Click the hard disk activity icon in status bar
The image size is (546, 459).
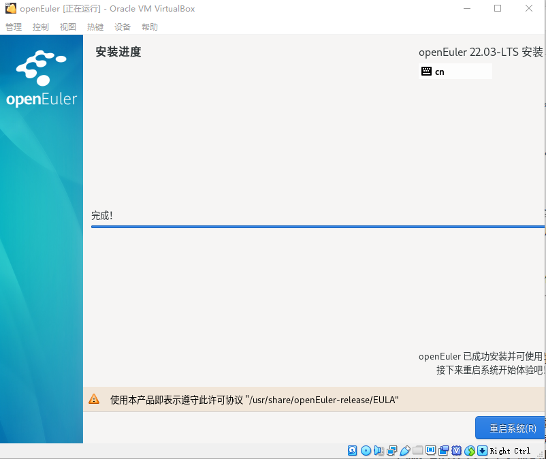coord(352,450)
